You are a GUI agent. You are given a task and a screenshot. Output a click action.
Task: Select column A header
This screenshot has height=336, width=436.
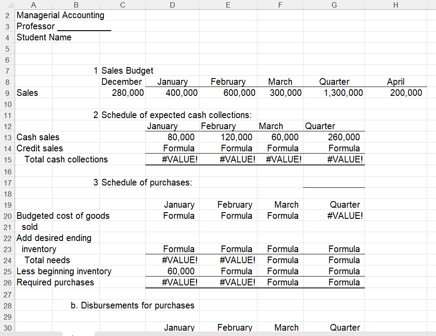pyautogui.click(x=33, y=5)
